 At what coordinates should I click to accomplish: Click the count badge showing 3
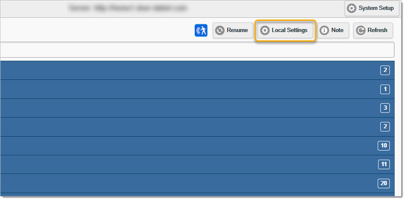pyautogui.click(x=385, y=108)
